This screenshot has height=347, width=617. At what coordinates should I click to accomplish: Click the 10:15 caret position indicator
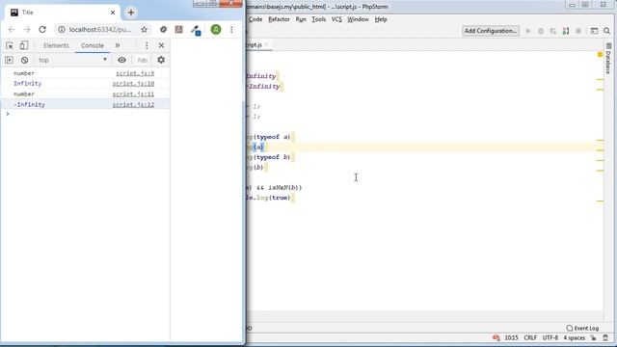[511, 338]
